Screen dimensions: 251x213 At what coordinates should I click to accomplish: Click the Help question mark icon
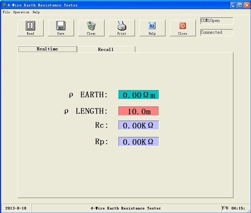[x=152, y=26]
